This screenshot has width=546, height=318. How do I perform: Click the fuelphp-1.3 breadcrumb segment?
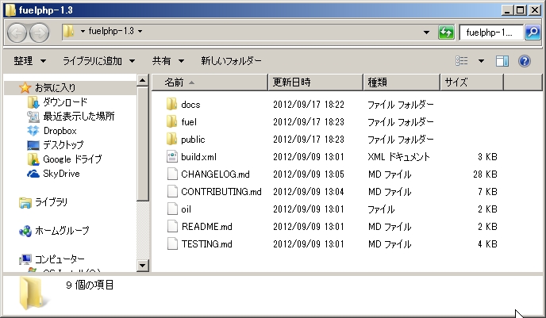tap(111, 31)
